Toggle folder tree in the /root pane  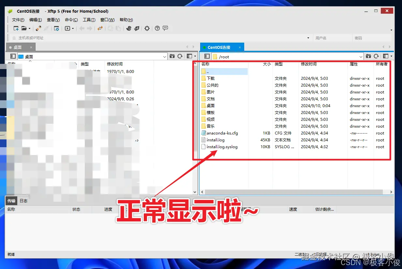207,56
